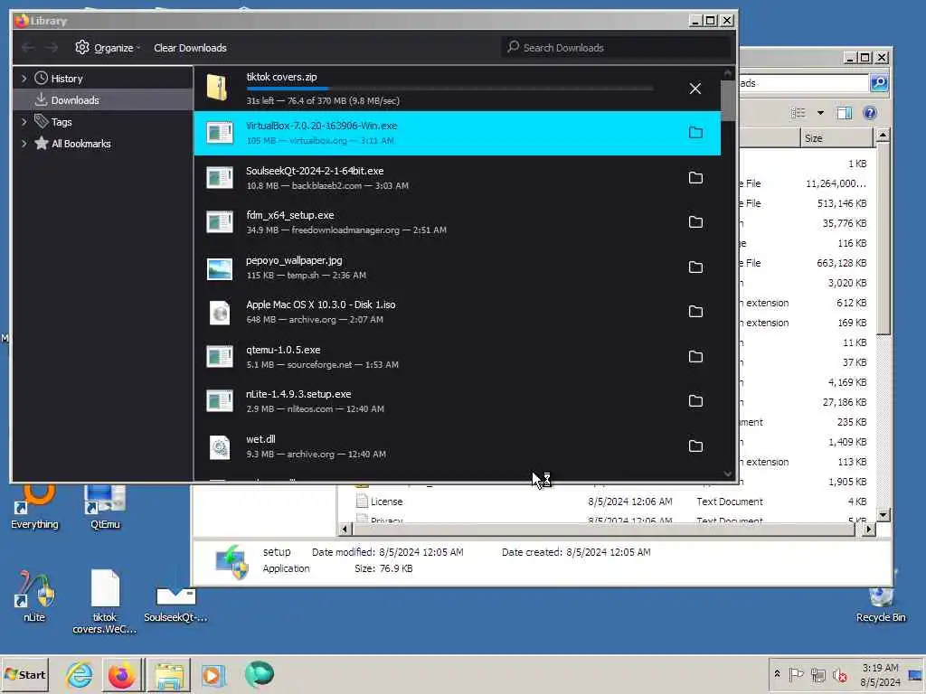Show VirtualBox-7.0.20 exe in folder
This screenshot has width=926, height=694.
(695, 133)
